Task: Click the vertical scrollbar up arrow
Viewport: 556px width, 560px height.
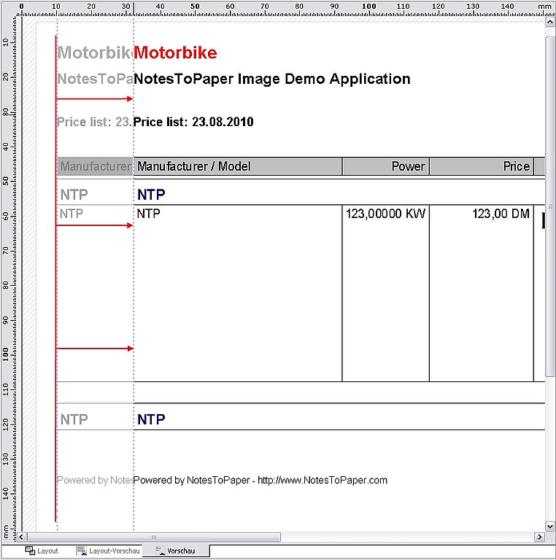Action: point(550,22)
